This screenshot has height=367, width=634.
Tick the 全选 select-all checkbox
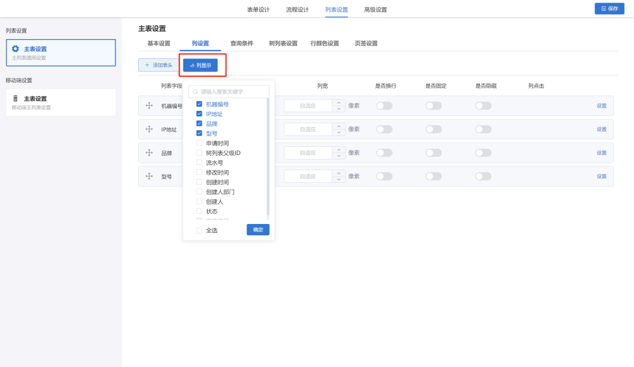199,230
